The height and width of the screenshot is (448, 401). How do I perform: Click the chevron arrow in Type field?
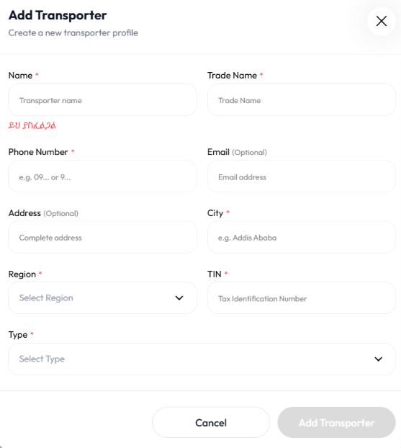pos(378,359)
